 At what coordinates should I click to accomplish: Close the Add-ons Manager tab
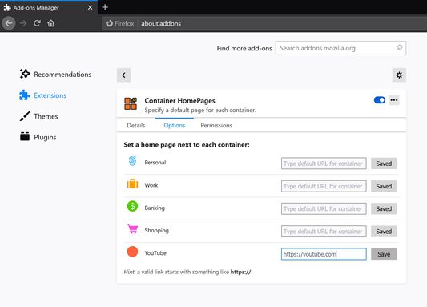pos(91,8)
